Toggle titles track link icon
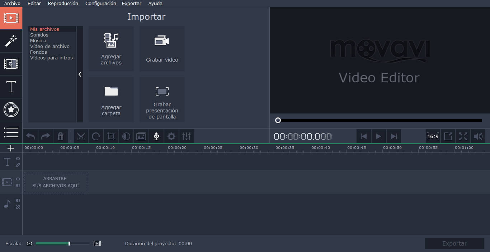The image size is (490, 252). pyautogui.click(x=18, y=165)
